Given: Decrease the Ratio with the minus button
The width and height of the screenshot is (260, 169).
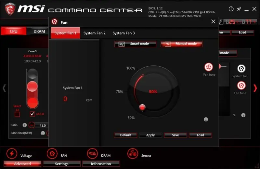Looking at the screenshot, I should [x=32, y=125].
